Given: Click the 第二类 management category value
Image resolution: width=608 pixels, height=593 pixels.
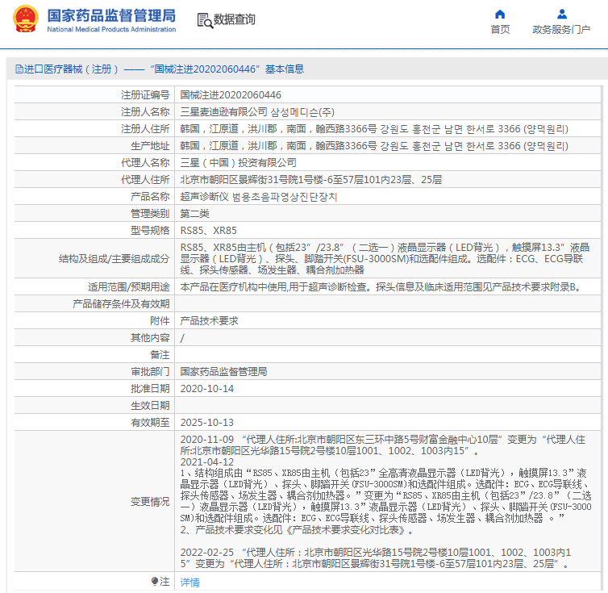Looking at the screenshot, I should click(194, 213).
